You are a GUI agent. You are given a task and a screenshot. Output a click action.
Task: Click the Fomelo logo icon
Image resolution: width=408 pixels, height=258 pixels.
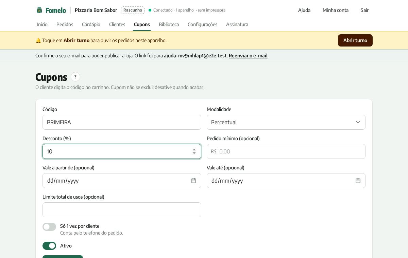click(39, 10)
